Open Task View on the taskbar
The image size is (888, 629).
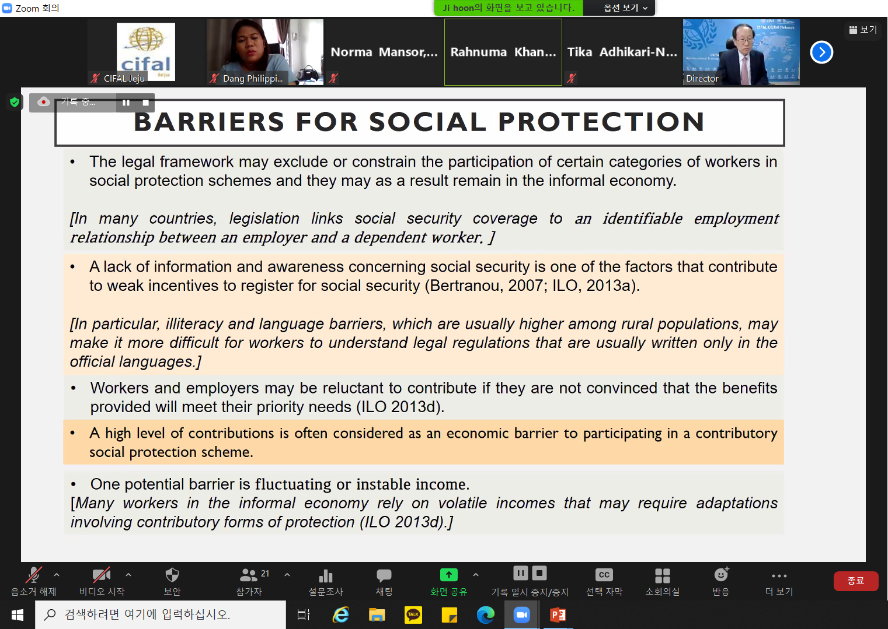[x=304, y=615]
